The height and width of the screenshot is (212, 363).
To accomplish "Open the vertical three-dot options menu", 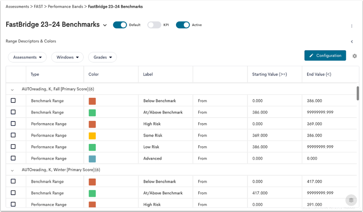I will [352, 26].
